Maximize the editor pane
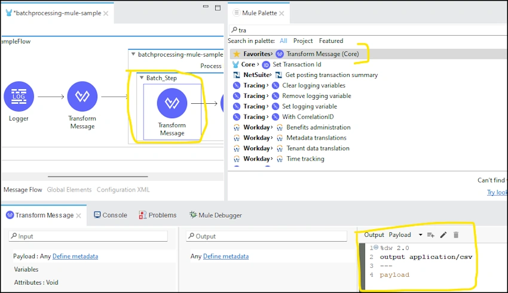 [x=218, y=8]
